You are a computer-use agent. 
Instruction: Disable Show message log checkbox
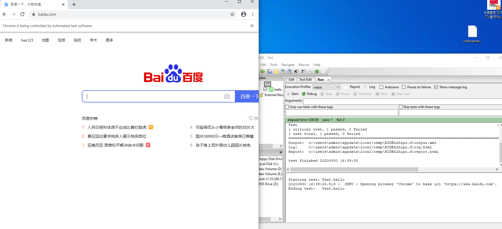(436, 87)
